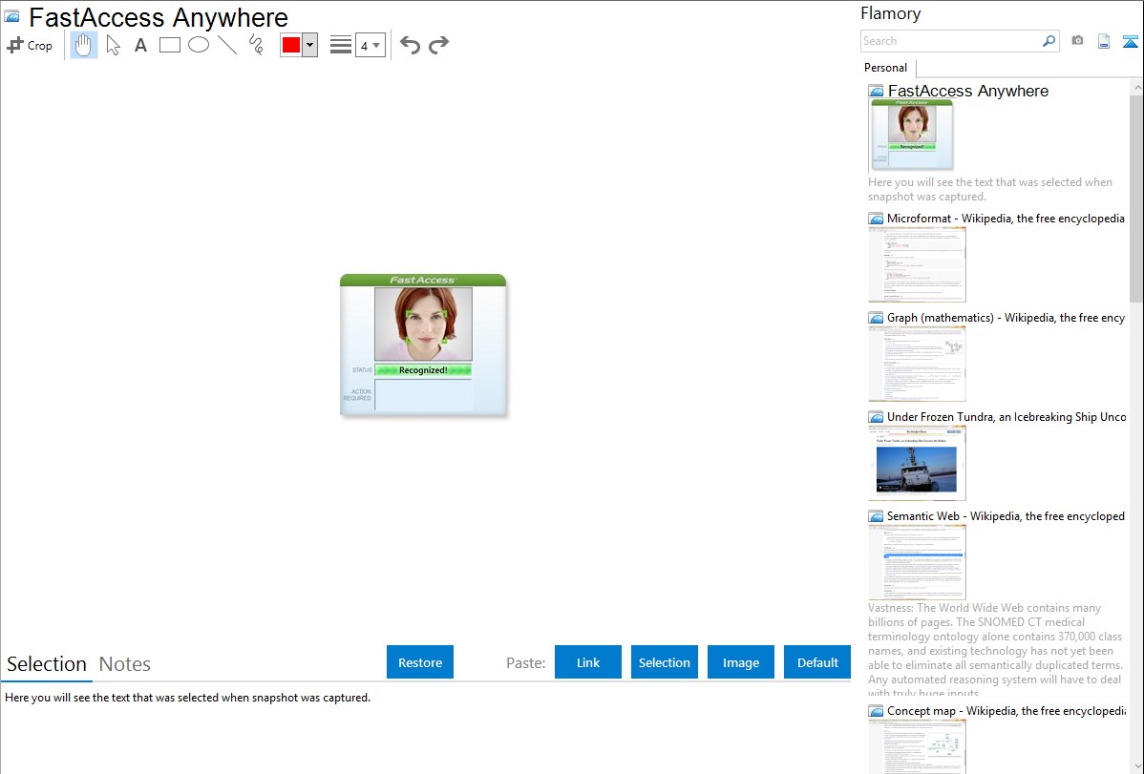Open FastAccess Anywhere snapshot thumbnail in sidebar
This screenshot has height=774, width=1144.
pos(912,135)
